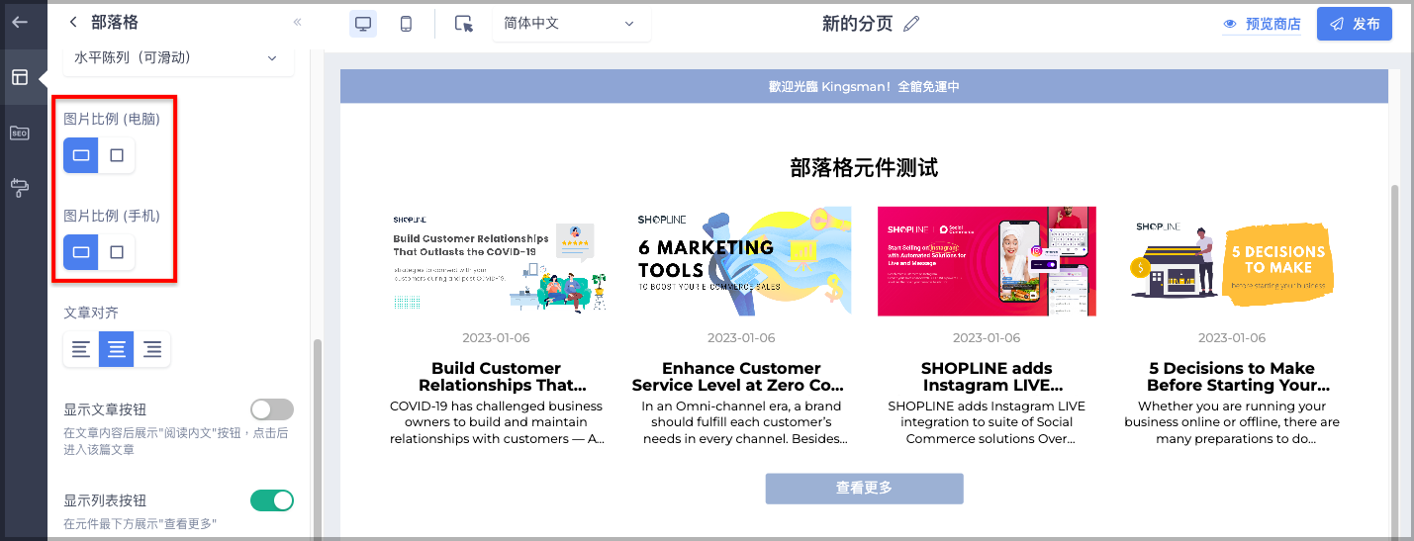Switch to mobile preview mode
The width and height of the screenshot is (1414, 541).
[x=406, y=24]
